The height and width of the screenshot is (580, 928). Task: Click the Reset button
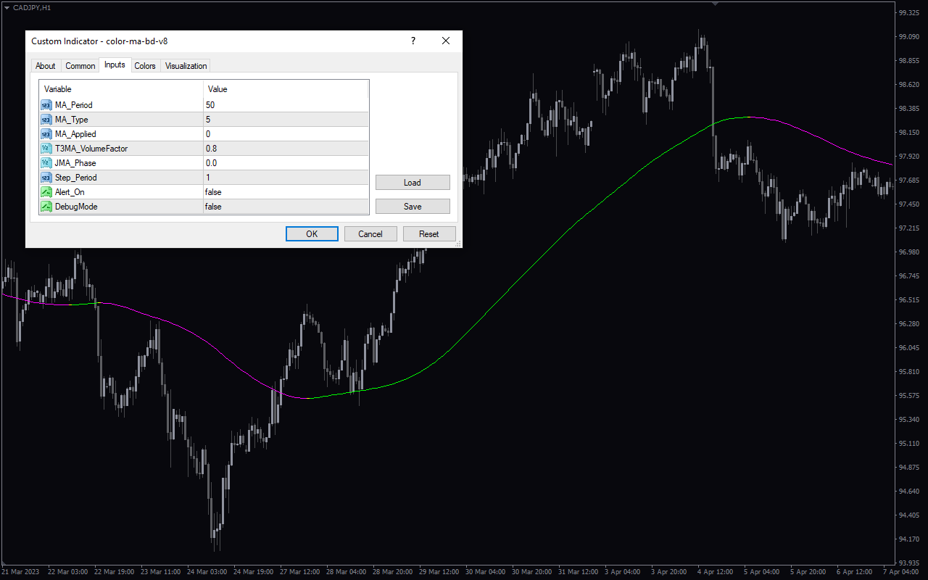click(429, 234)
